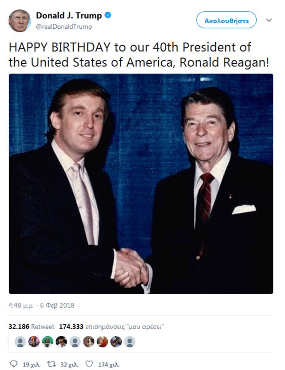This screenshot has height=370, width=285.
Task: Open the first default gray liker avatar
Action: pos(20,341)
